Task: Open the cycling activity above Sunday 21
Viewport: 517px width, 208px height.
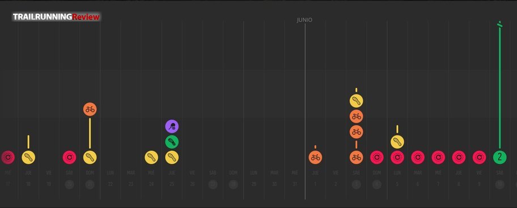Action: [x=90, y=109]
